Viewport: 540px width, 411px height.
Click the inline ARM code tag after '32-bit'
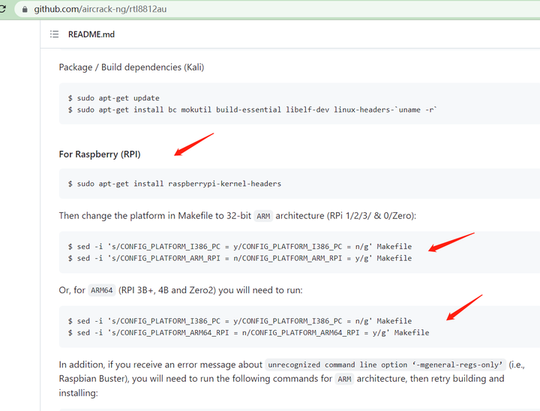263,216
